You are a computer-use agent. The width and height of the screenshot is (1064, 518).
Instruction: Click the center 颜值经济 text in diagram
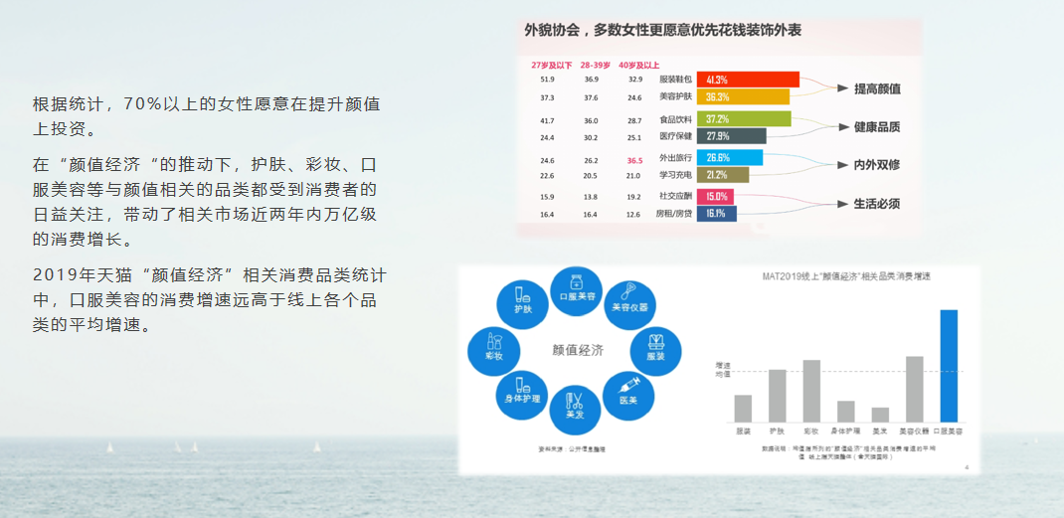tap(578, 351)
